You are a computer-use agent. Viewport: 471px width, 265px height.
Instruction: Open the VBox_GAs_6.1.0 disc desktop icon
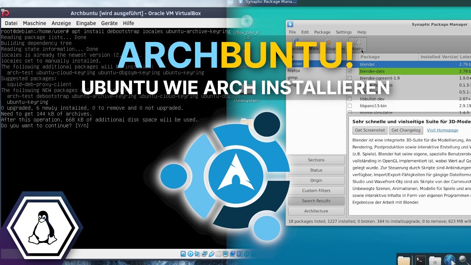247,27
